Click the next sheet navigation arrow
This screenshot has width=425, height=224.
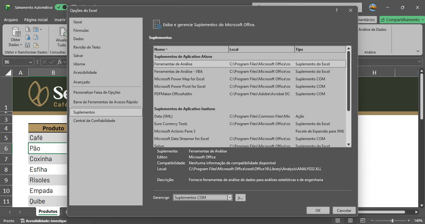coord(20,212)
